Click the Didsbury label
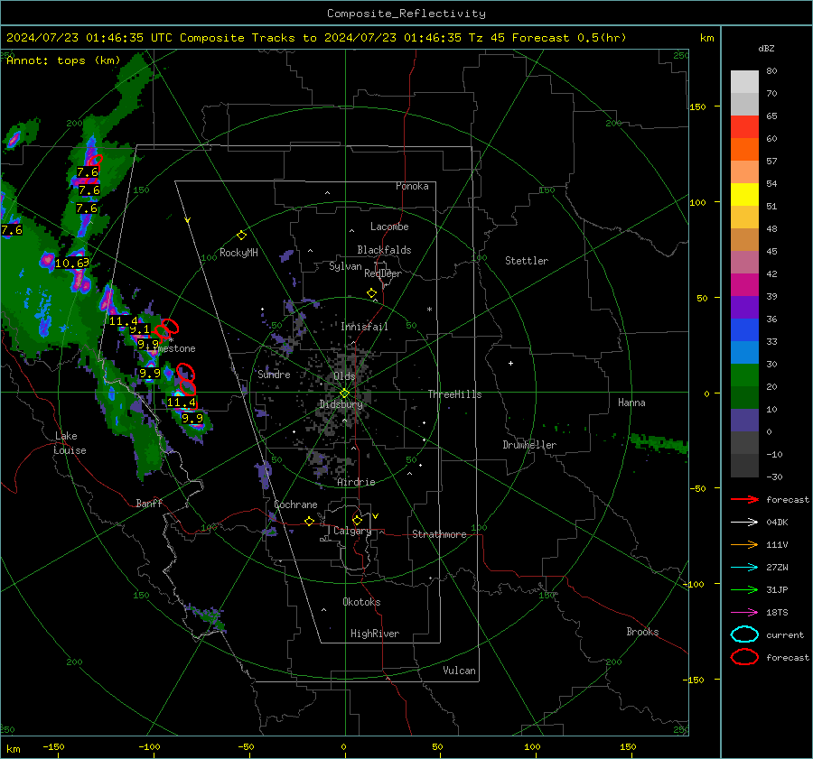The image size is (813, 759). point(341,404)
